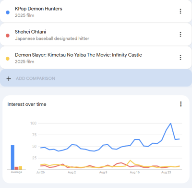192x188 pixels.
Task: Click the red dot for Shohei Ohtani
Action: (x=8, y=36)
